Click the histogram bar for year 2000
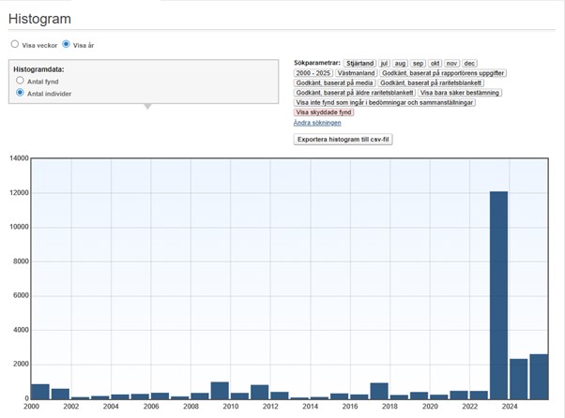565x418 pixels. click(40, 392)
